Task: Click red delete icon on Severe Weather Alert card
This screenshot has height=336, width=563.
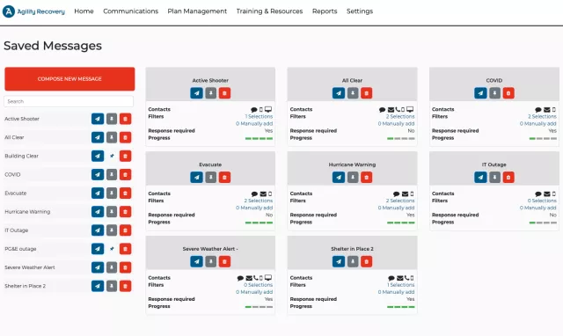Action: click(x=224, y=262)
